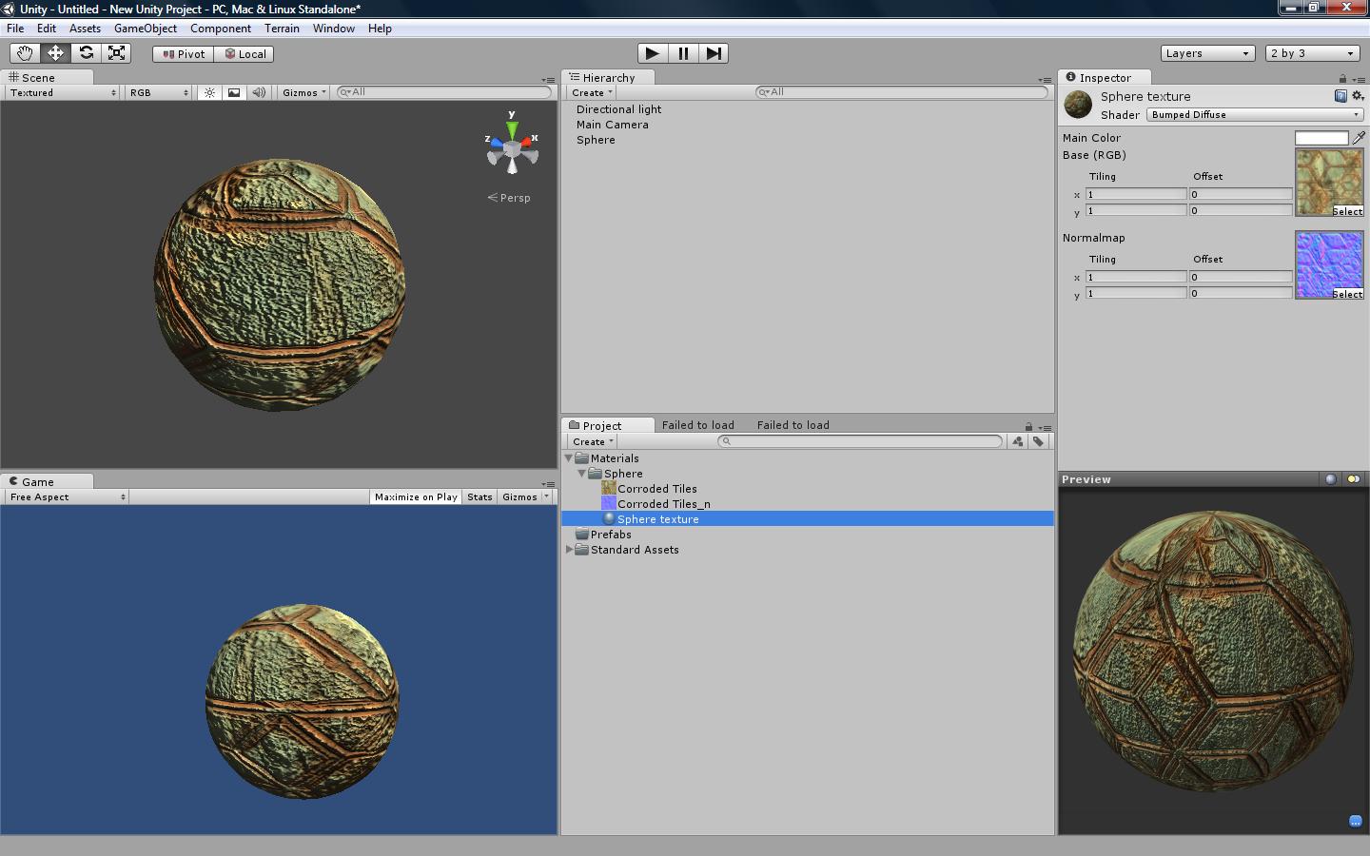Toggle scene lighting sun icon
Screen dimensions: 1370x856
tap(210, 92)
